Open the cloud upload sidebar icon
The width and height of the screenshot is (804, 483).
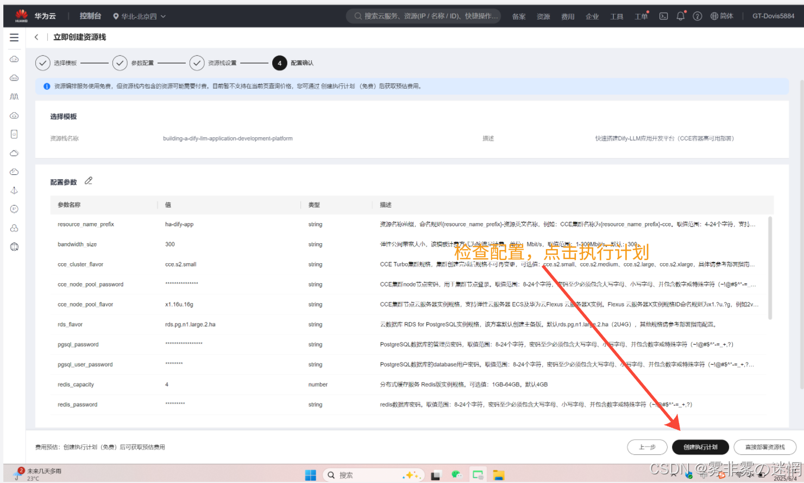[14, 116]
